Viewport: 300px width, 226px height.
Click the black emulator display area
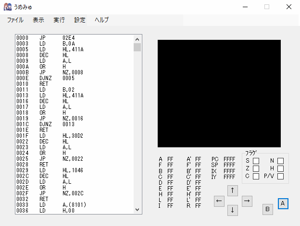pyautogui.click(x=219, y=94)
